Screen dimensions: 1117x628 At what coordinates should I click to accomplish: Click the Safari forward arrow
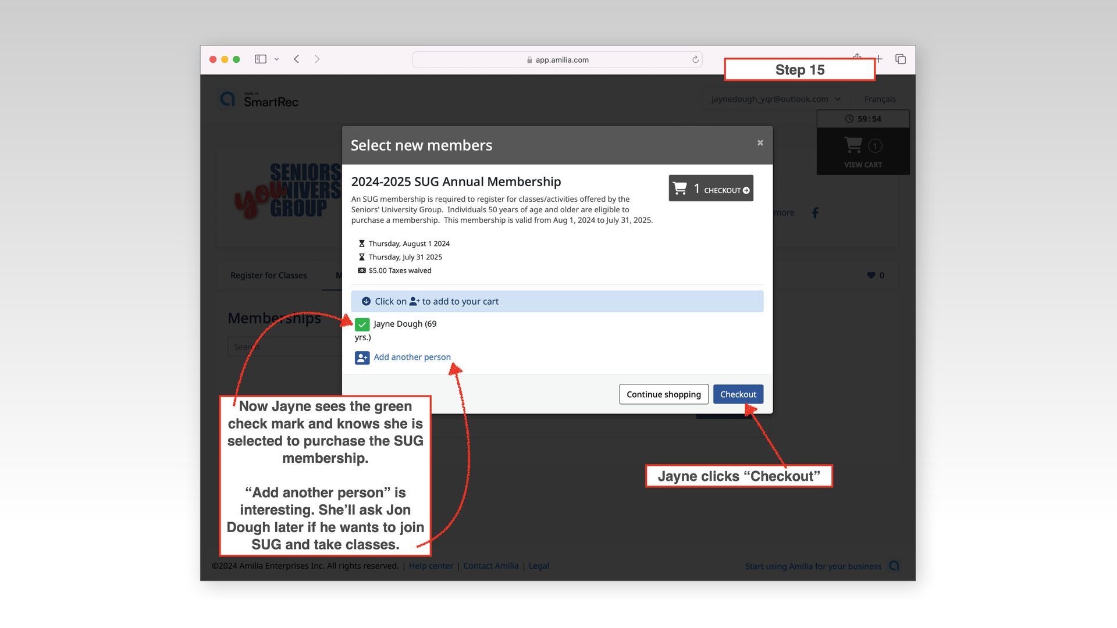[317, 59]
